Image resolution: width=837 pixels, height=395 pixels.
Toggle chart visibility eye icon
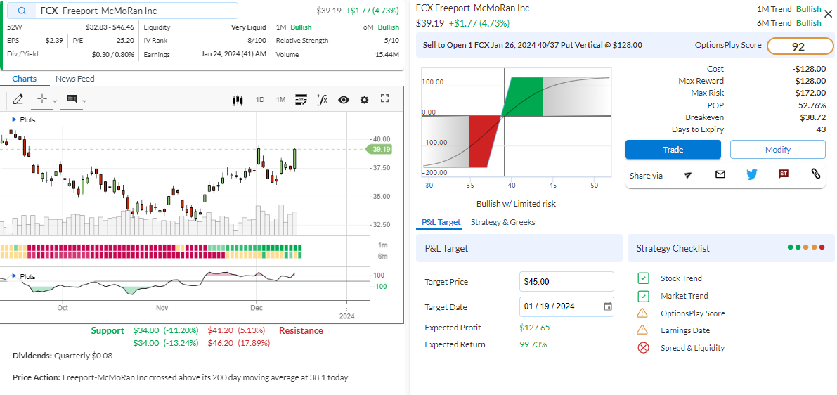343,100
